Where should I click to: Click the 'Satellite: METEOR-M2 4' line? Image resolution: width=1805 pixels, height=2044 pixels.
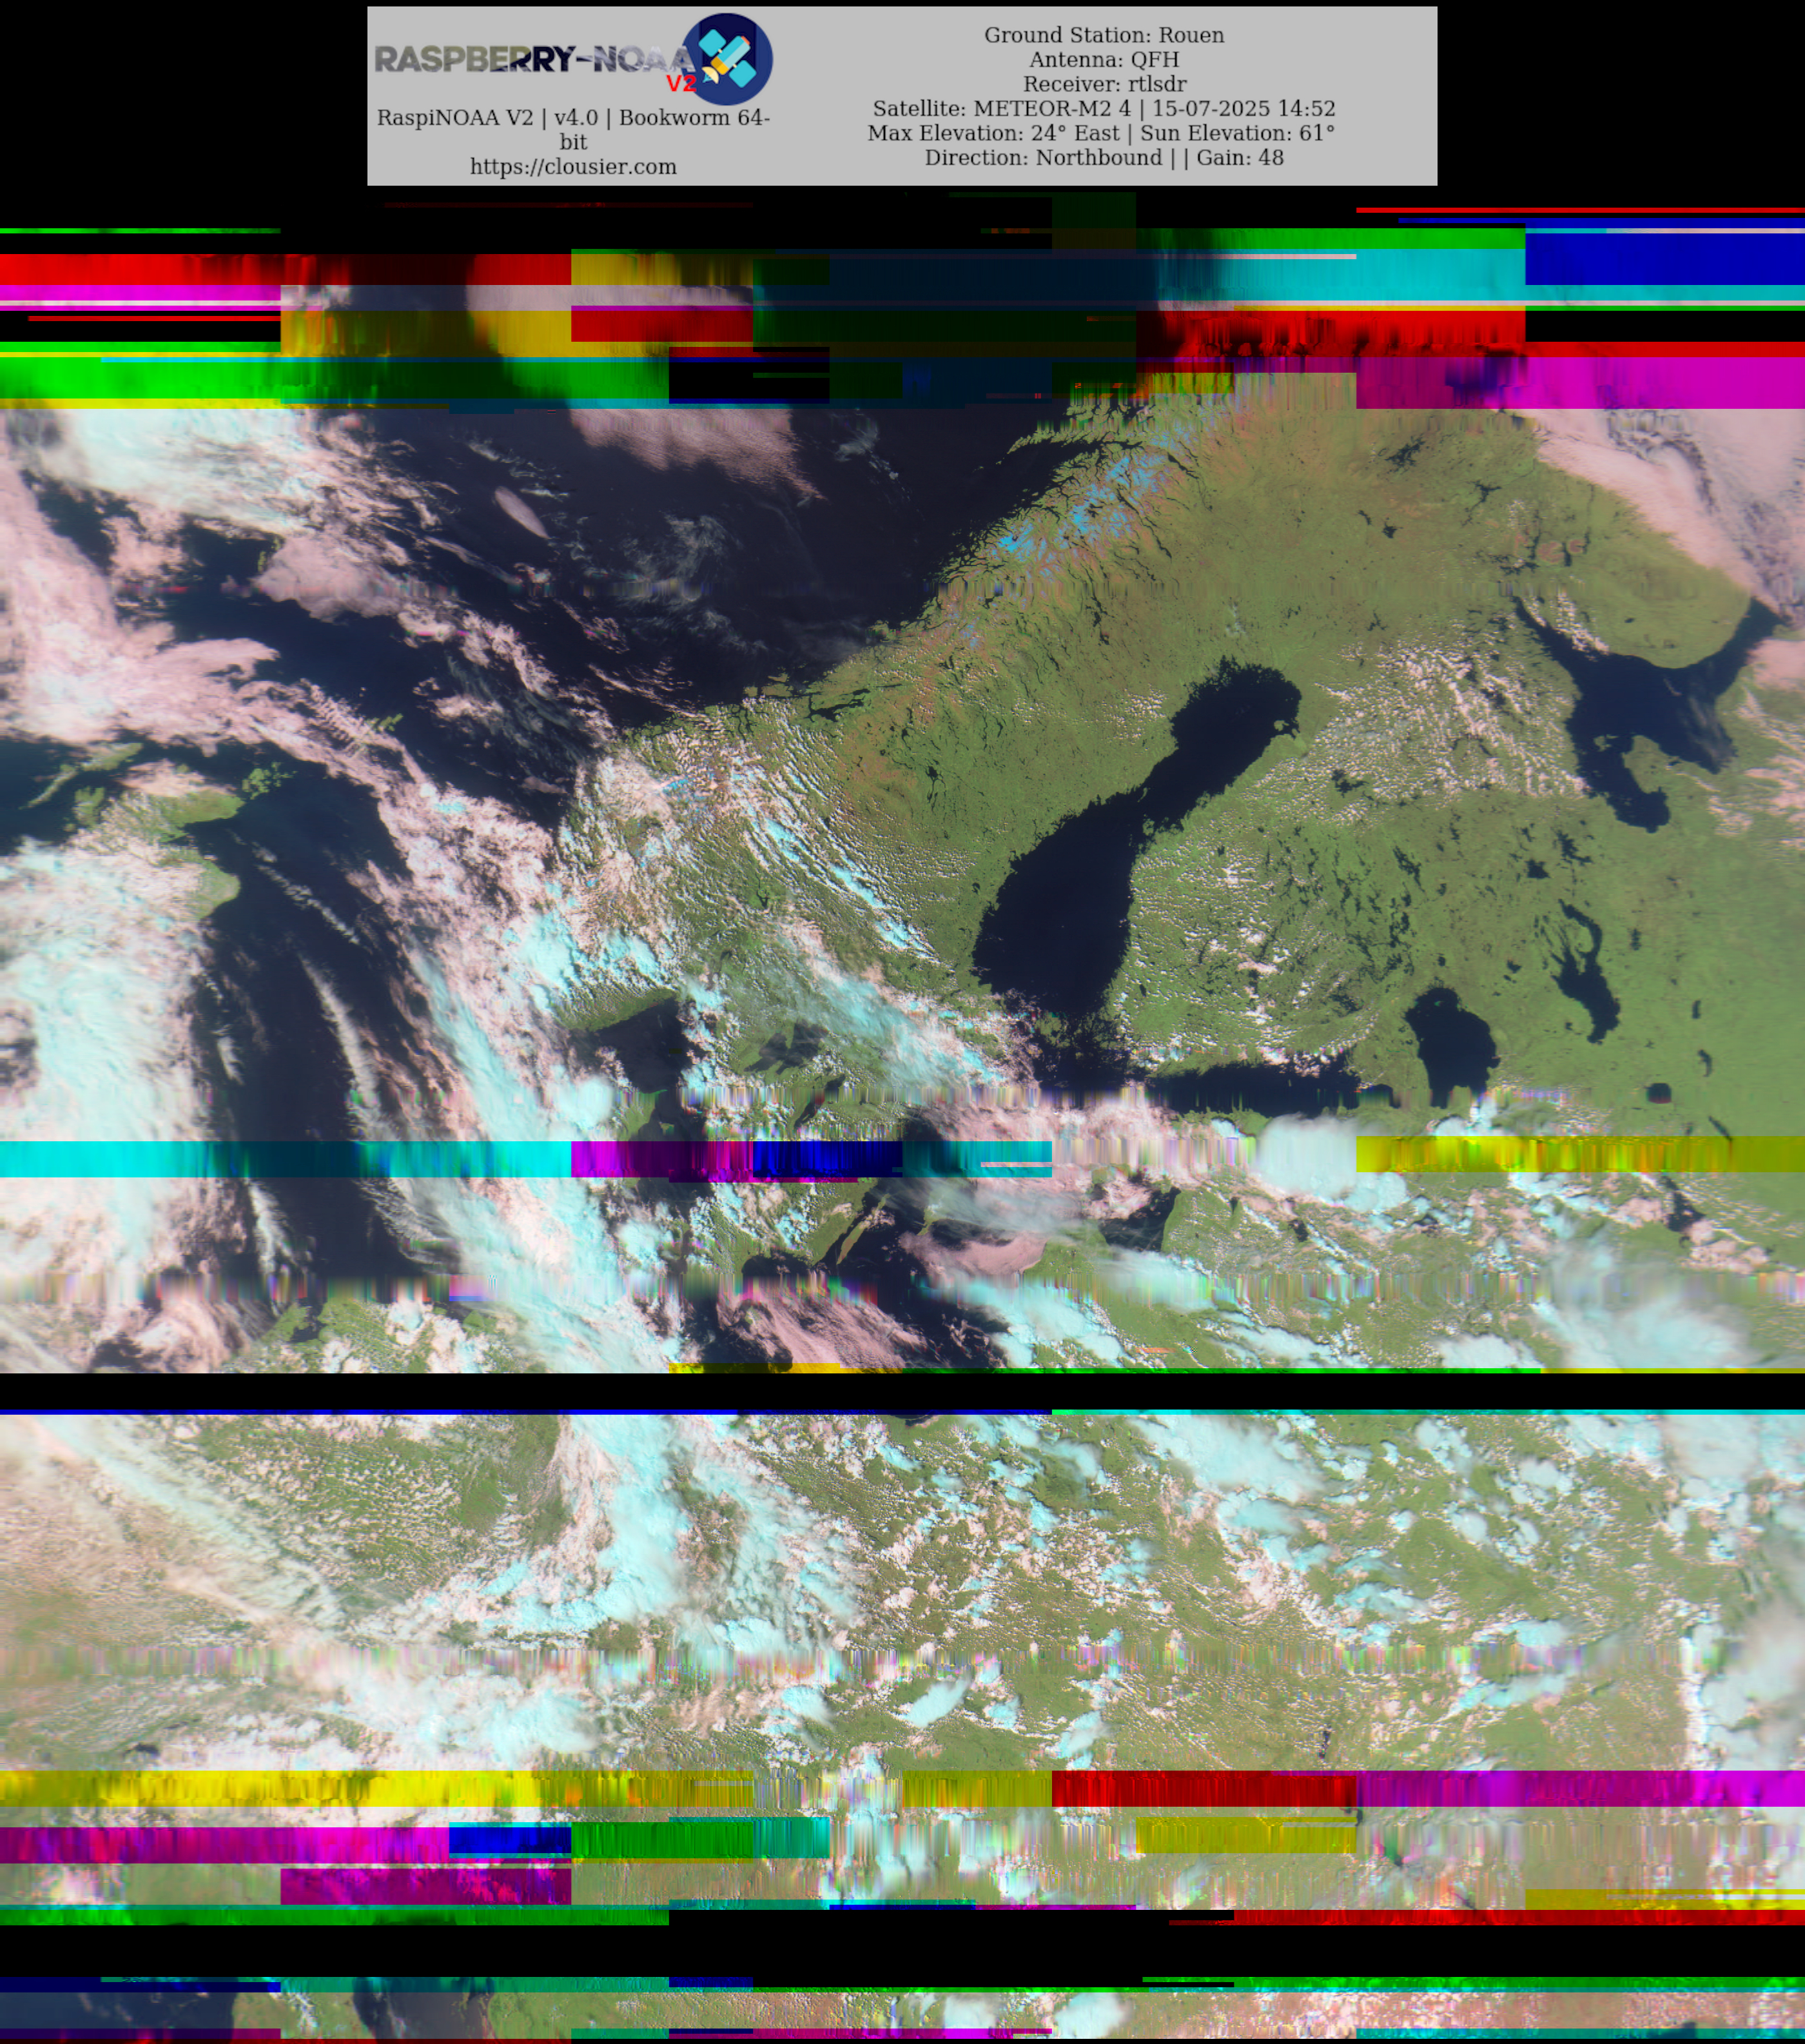[x=1104, y=109]
